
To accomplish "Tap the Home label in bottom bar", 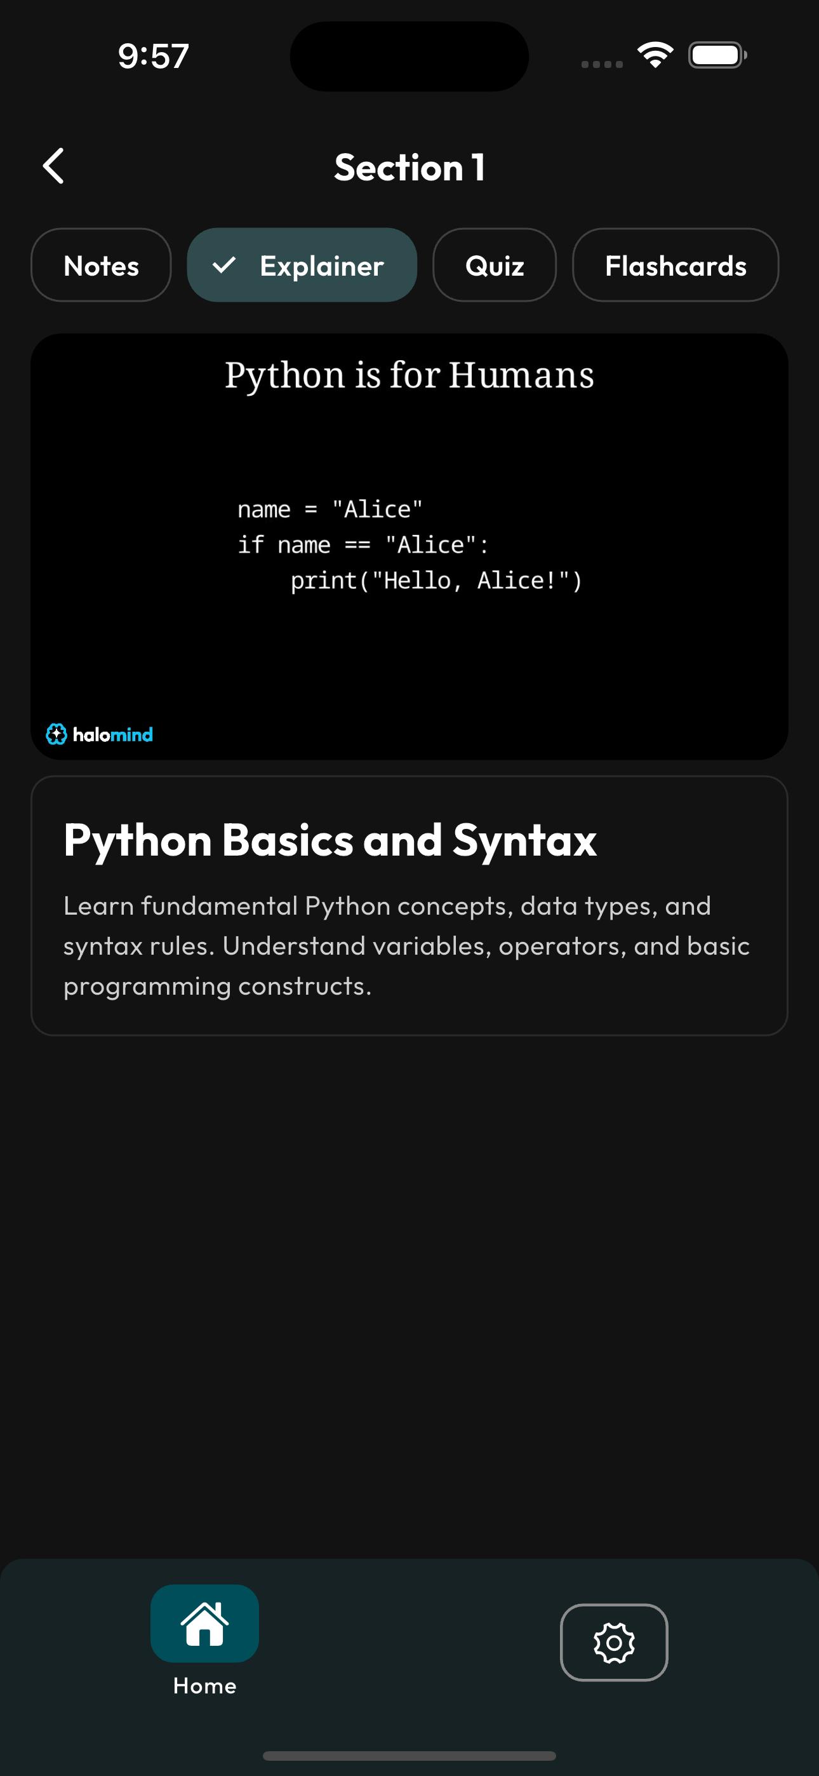I will tap(204, 1686).
